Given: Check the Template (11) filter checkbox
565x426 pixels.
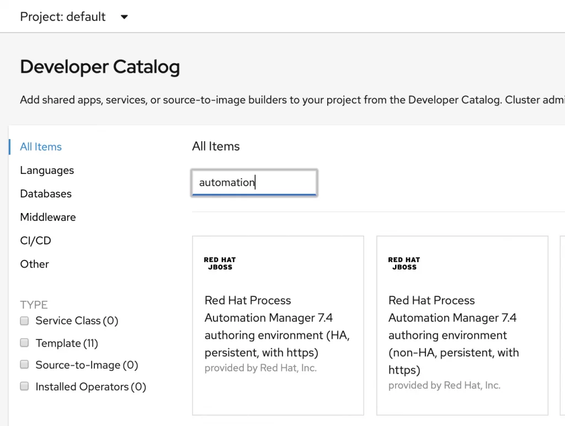Looking at the screenshot, I should [24, 343].
